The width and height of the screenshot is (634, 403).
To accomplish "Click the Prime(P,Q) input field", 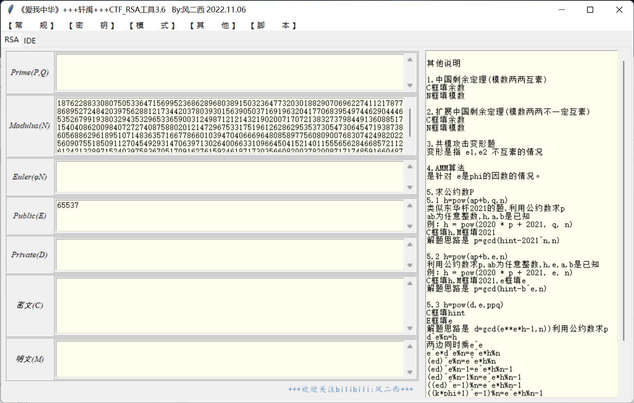I will 230,72.
